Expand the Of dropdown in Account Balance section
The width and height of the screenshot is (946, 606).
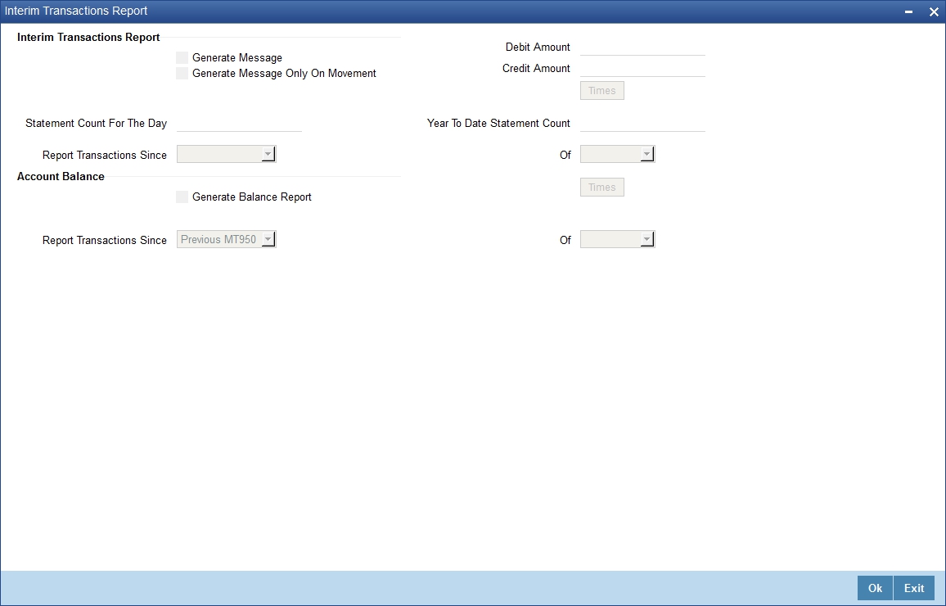[x=617, y=239]
